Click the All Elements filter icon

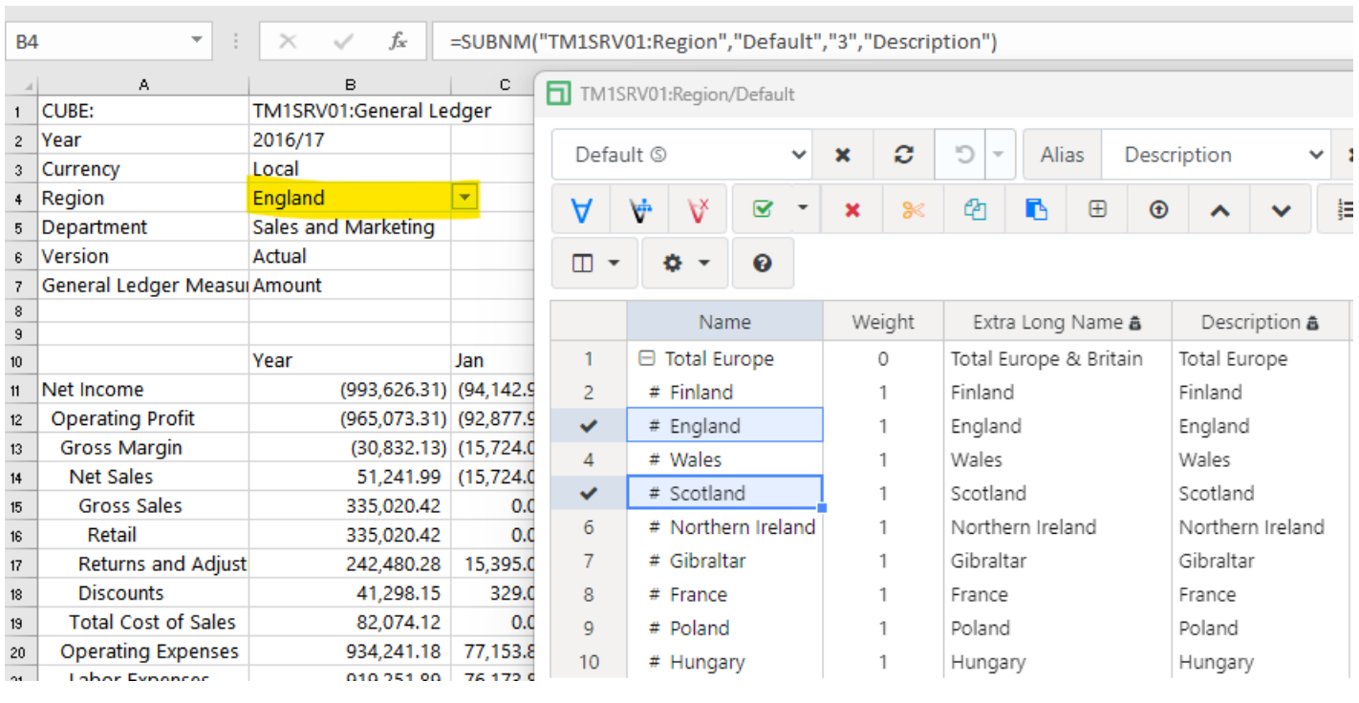(581, 210)
